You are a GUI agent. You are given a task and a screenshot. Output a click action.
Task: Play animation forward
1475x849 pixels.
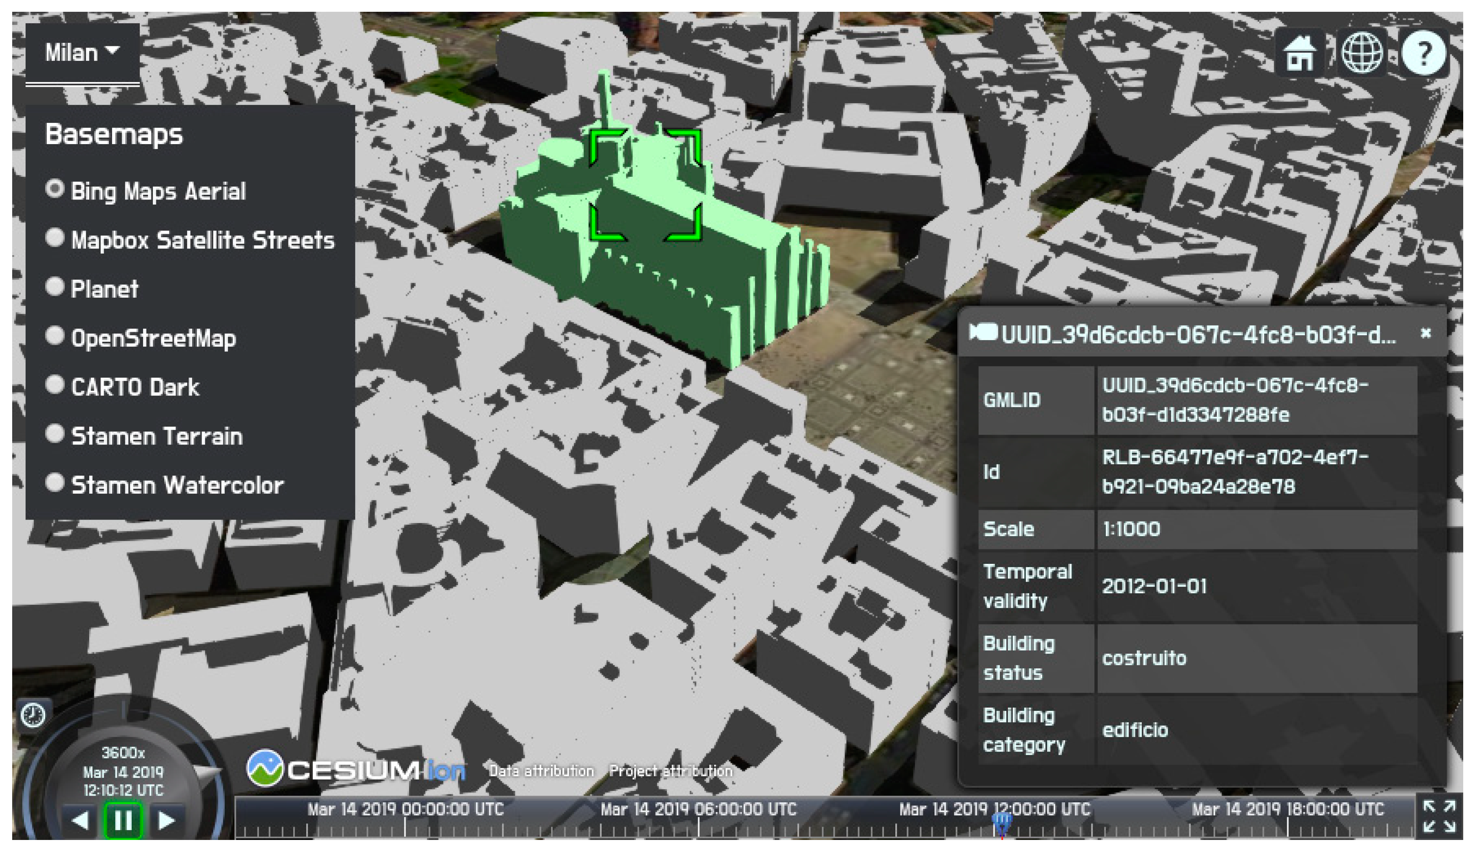point(166,820)
